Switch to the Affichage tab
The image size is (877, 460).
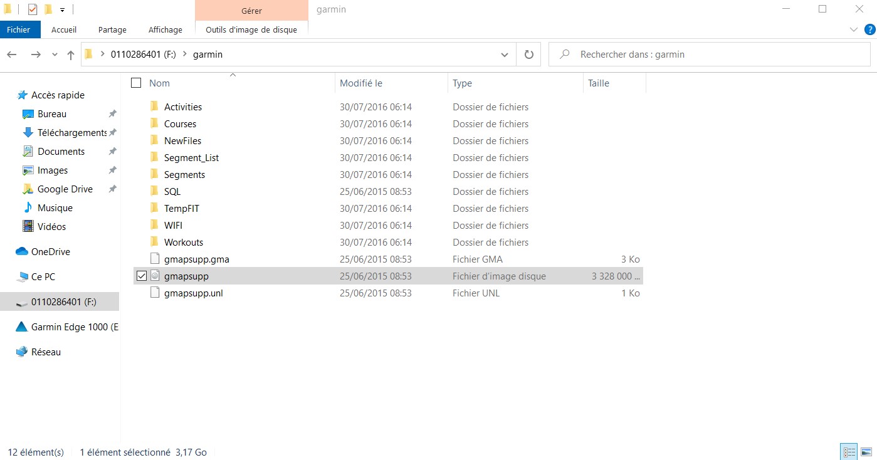(x=165, y=29)
